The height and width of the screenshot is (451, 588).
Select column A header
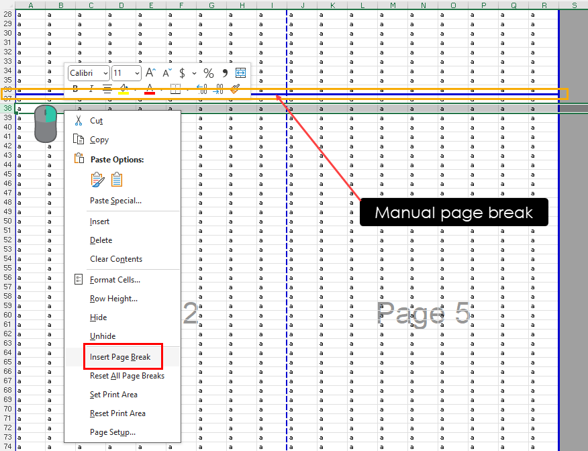click(30, 5)
